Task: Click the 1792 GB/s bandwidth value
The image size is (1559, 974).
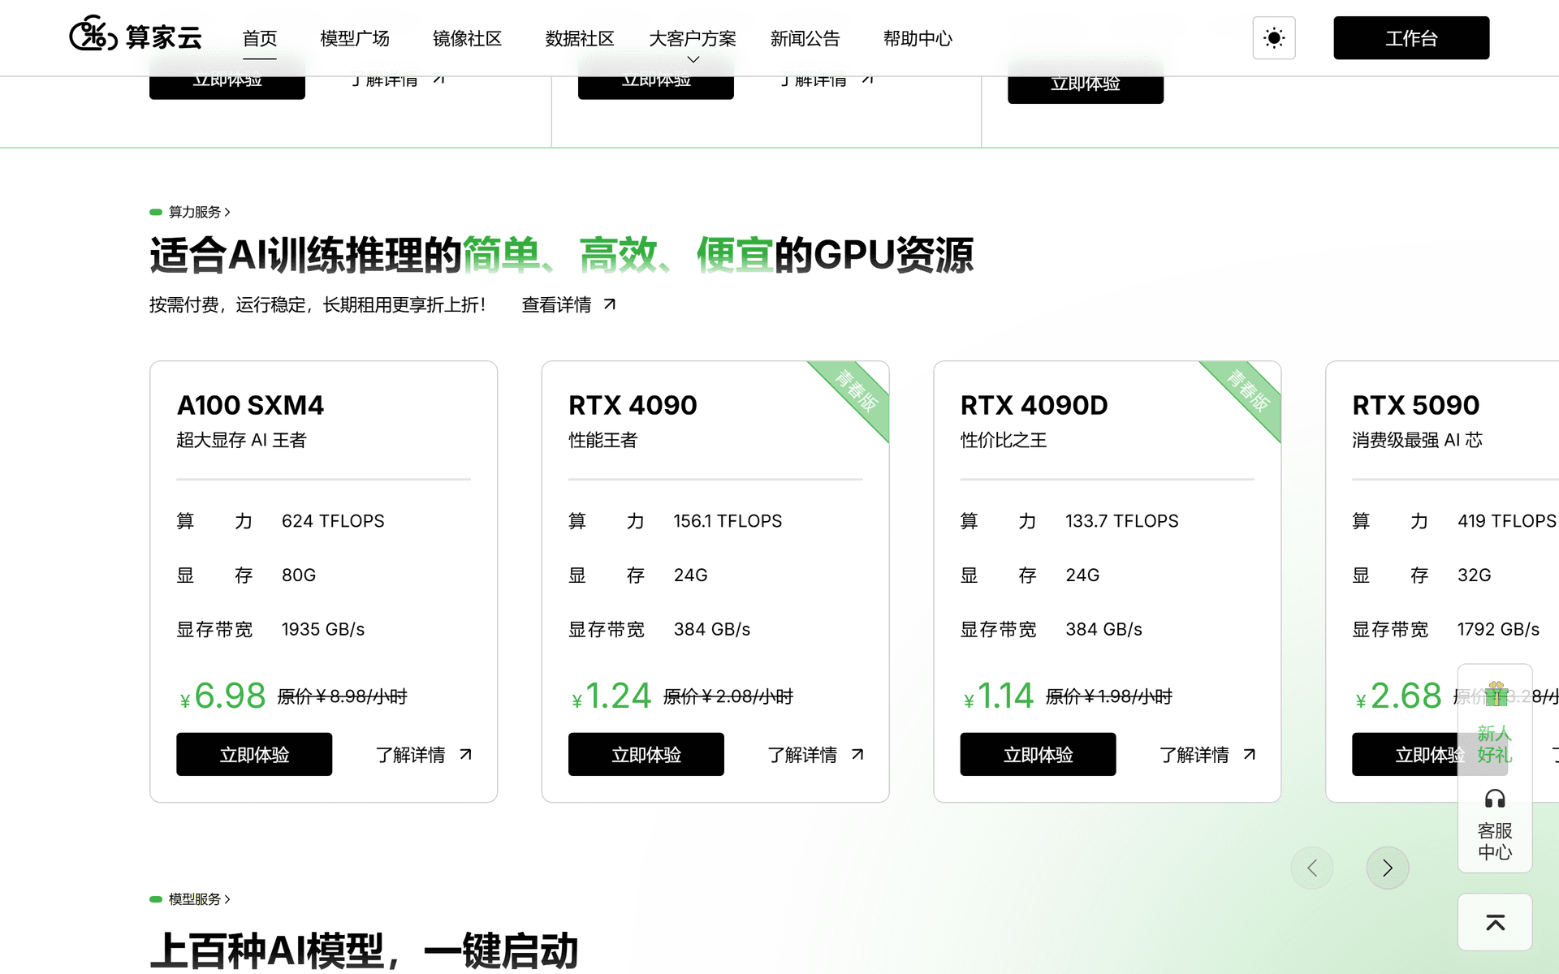Action: click(x=1498, y=629)
